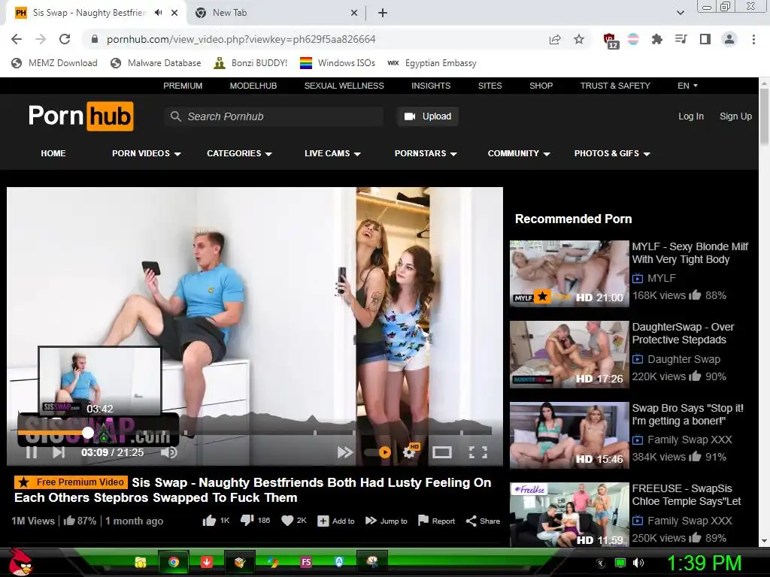Image resolution: width=770 pixels, height=577 pixels.
Task: Show hidden tray icons arrow
Action: [600, 563]
